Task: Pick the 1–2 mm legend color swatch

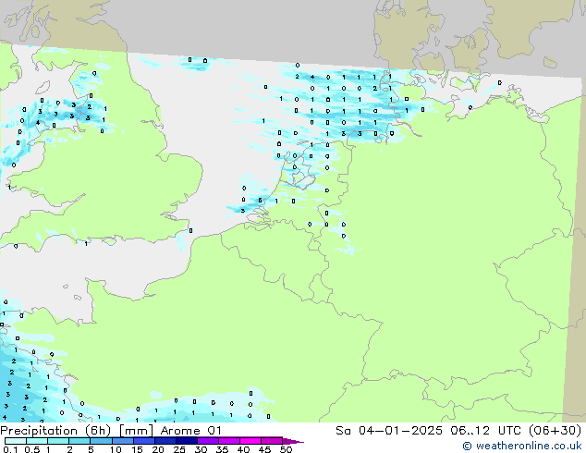Action: pos(58,441)
